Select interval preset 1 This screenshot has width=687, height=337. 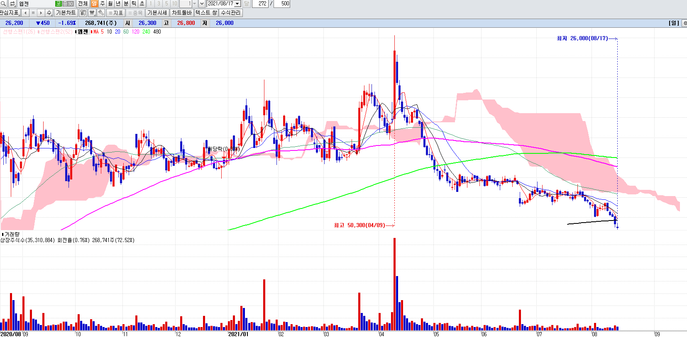click(x=151, y=3)
